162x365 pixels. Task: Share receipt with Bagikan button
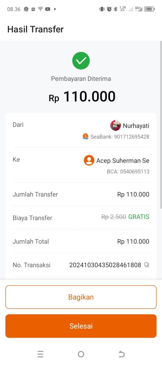click(81, 297)
